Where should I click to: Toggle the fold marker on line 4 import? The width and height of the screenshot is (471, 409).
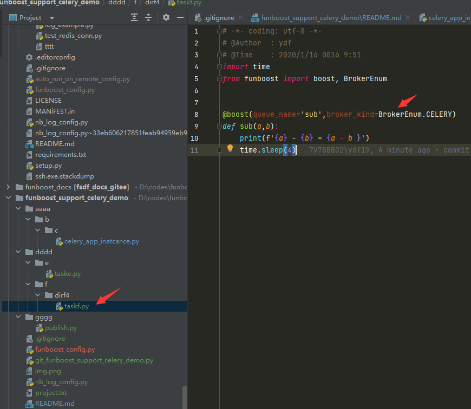pyautogui.click(x=219, y=67)
